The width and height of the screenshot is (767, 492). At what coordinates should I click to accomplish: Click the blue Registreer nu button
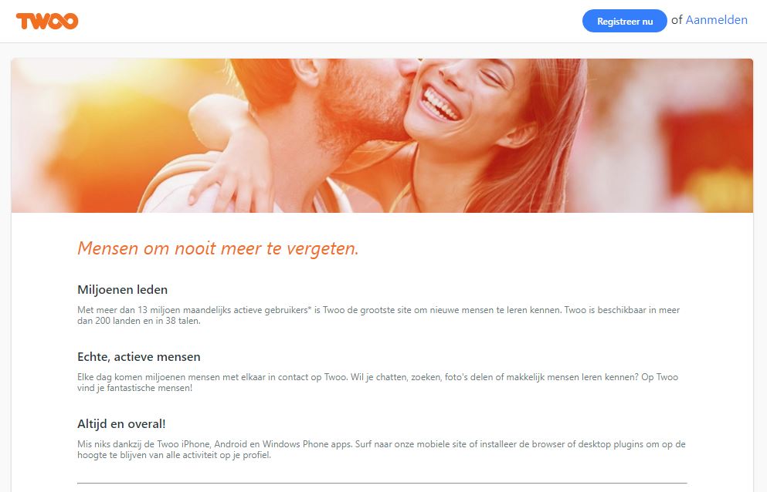pyautogui.click(x=624, y=21)
